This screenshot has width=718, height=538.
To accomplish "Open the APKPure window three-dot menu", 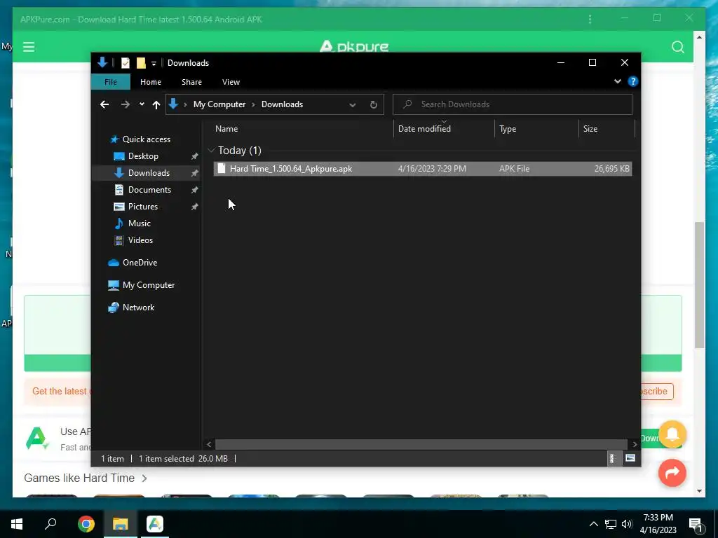I will (x=590, y=19).
